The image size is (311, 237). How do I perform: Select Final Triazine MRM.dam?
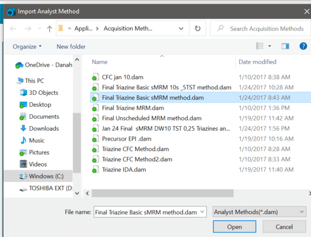pos(133,108)
